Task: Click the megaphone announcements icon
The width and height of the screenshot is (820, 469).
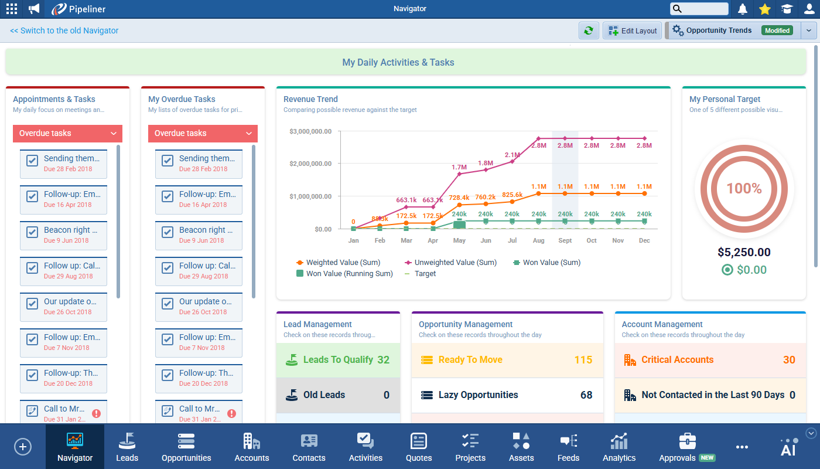Action: pos(35,9)
